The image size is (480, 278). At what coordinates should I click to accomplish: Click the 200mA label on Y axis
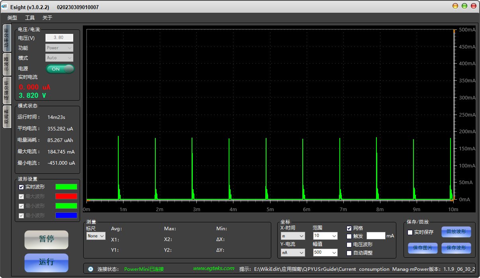[467, 132]
